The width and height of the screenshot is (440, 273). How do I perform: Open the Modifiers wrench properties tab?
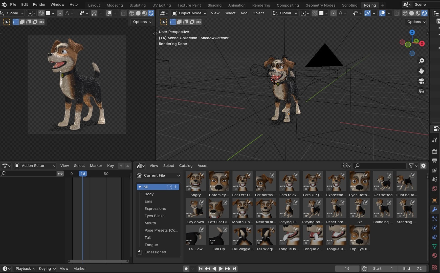(x=435, y=209)
